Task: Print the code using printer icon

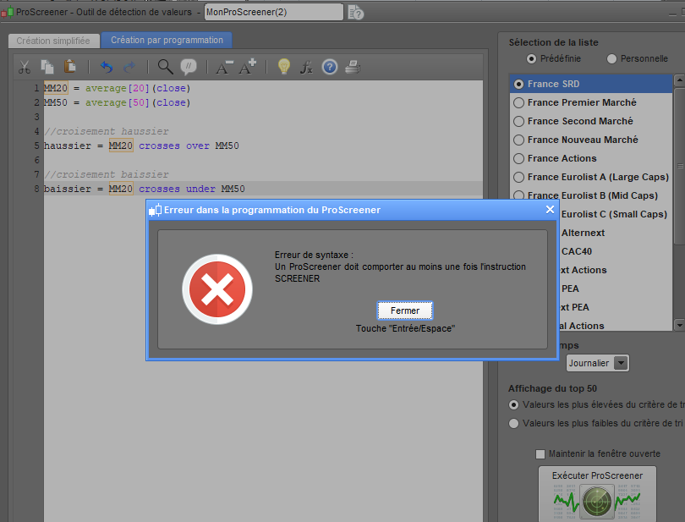Action: coord(353,67)
